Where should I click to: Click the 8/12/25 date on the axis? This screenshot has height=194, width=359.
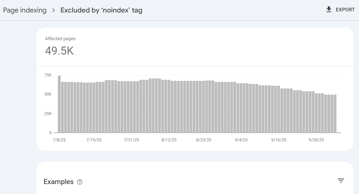(x=169, y=140)
